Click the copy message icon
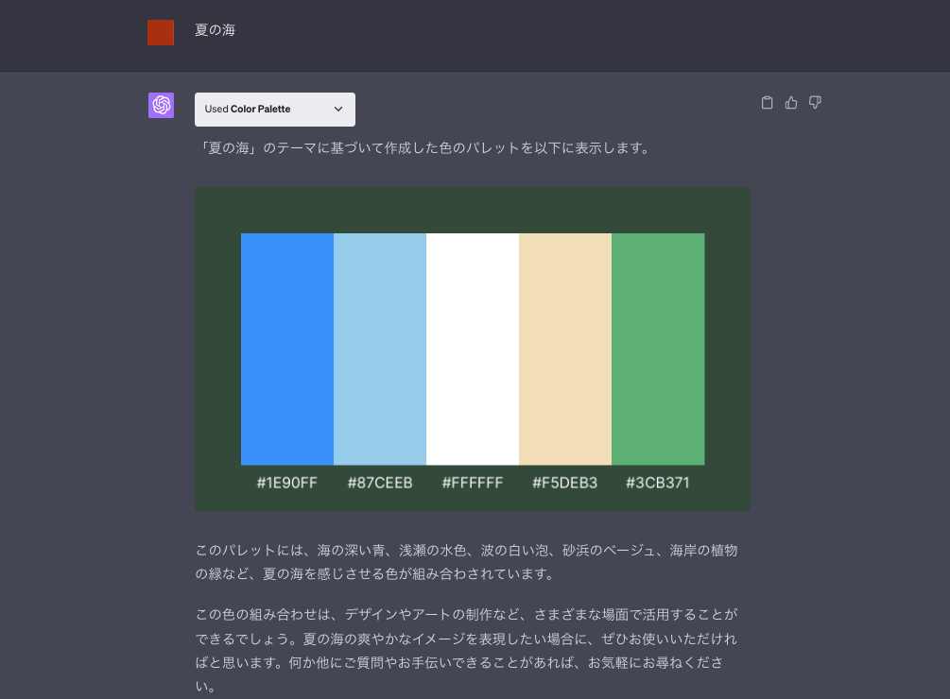 (767, 102)
